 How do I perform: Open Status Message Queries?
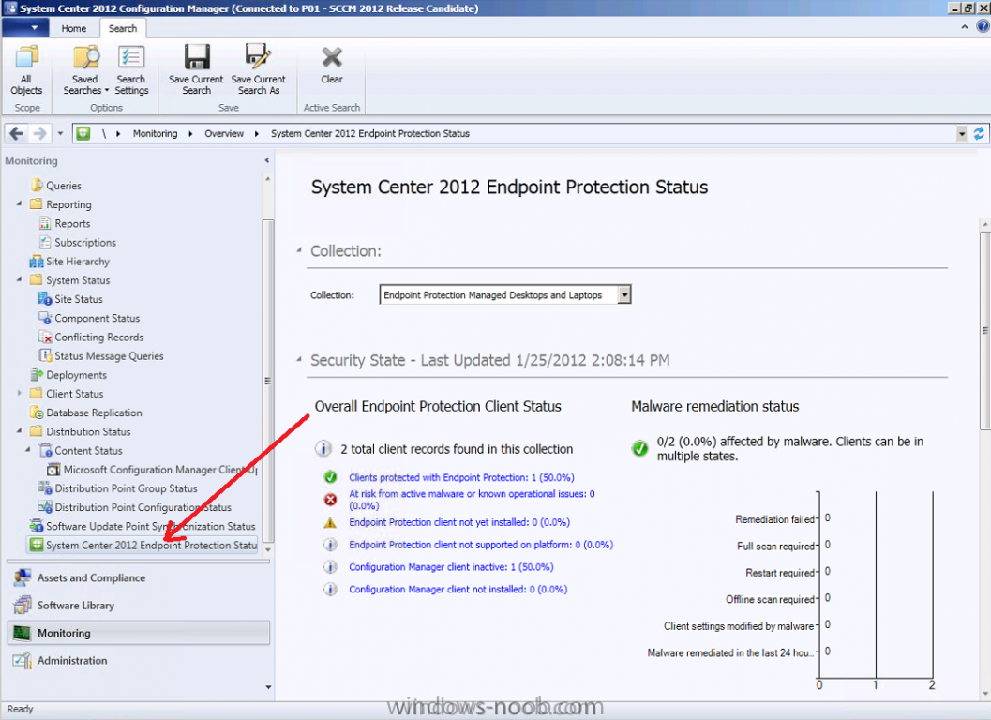pos(109,356)
